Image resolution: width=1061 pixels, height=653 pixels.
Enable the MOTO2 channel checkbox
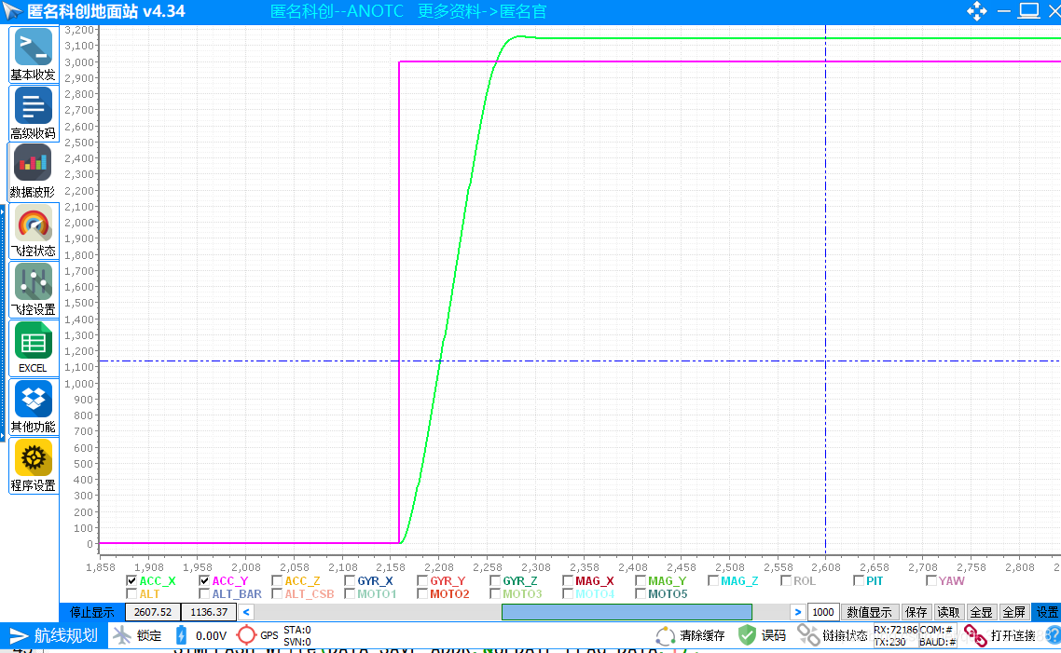click(422, 593)
